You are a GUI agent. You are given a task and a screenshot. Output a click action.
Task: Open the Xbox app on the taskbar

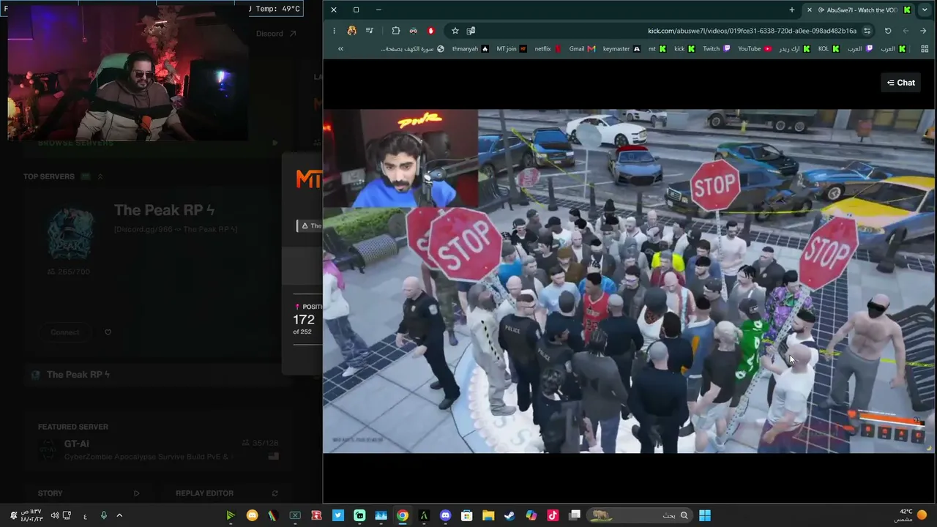pyautogui.click(x=295, y=515)
